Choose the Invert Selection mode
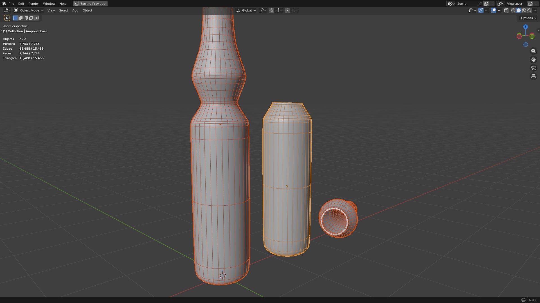The height and width of the screenshot is (303, 540). click(31, 18)
